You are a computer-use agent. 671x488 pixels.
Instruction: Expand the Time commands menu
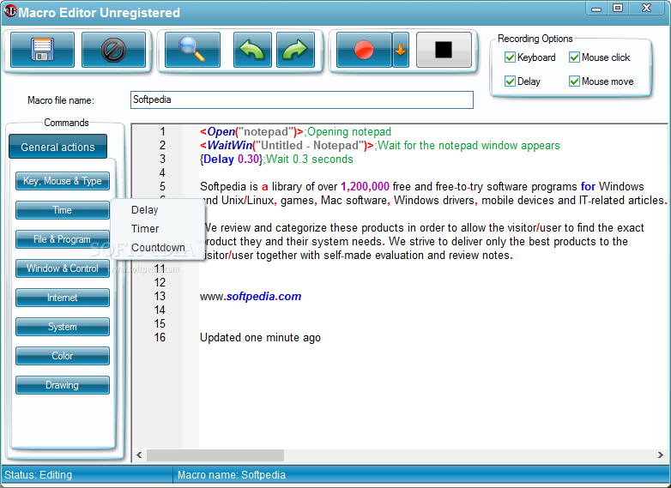click(63, 210)
